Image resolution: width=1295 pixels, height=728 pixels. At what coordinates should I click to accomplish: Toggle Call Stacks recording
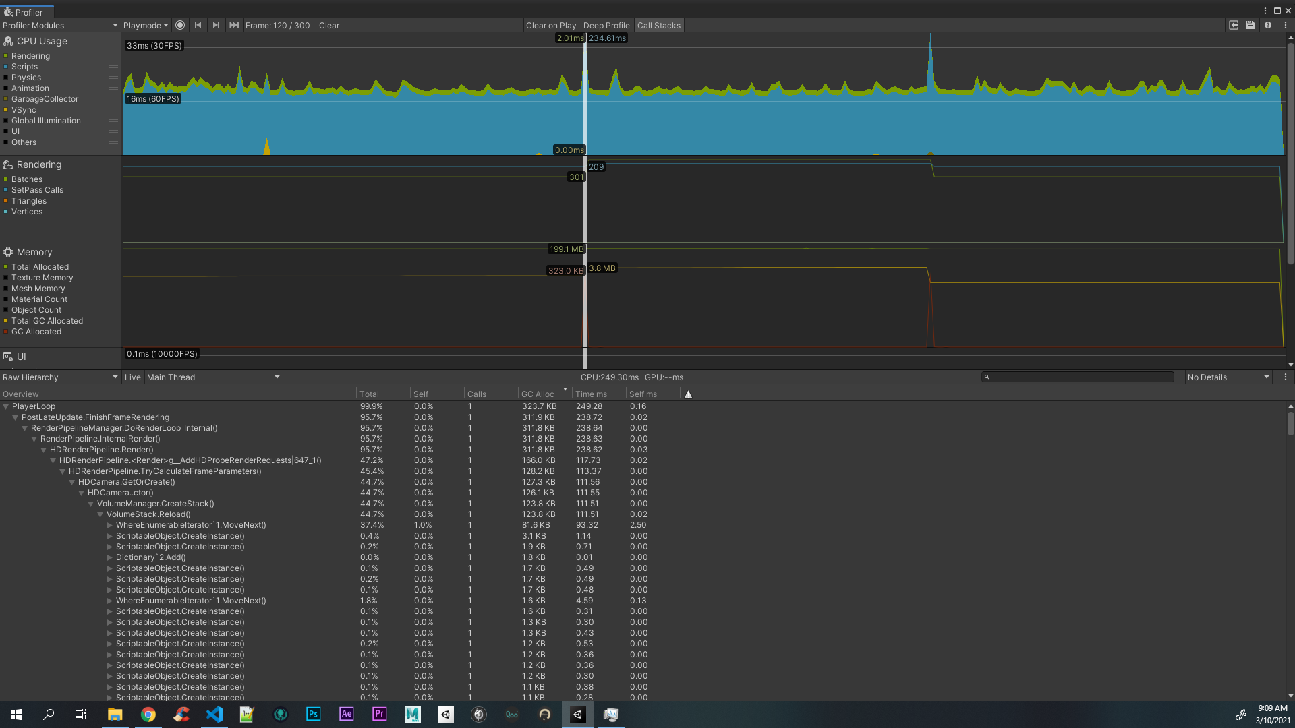(x=658, y=25)
